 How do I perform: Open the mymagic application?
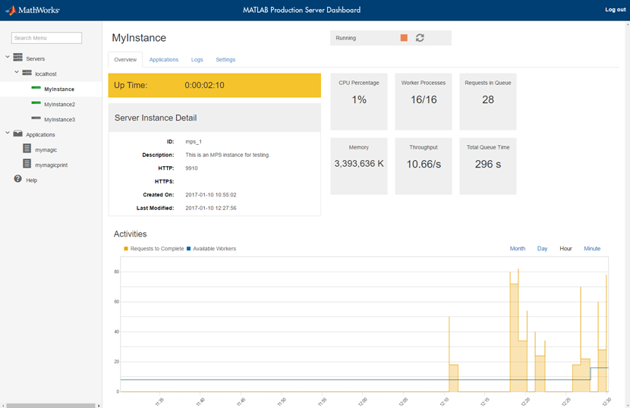click(46, 150)
